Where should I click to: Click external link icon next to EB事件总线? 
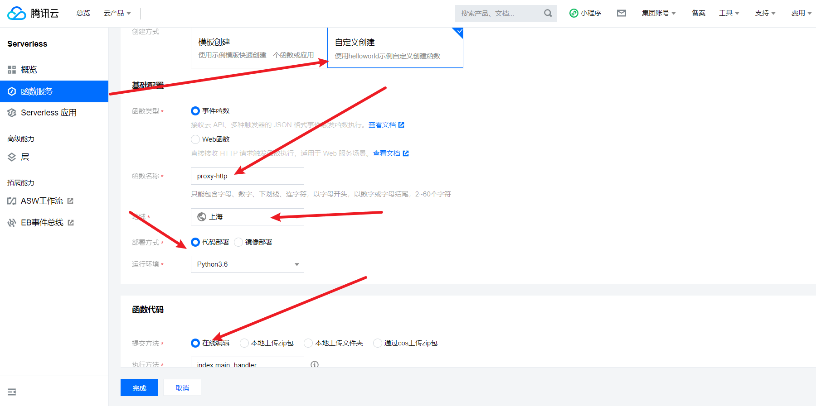[71, 223]
